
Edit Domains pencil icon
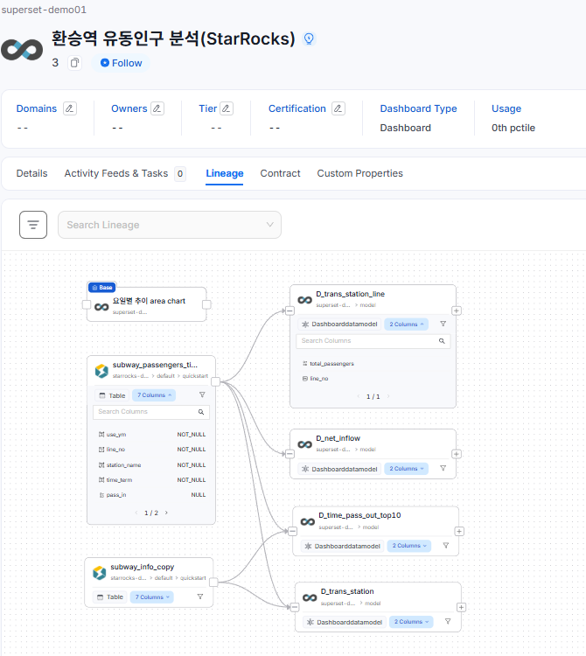(69, 108)
